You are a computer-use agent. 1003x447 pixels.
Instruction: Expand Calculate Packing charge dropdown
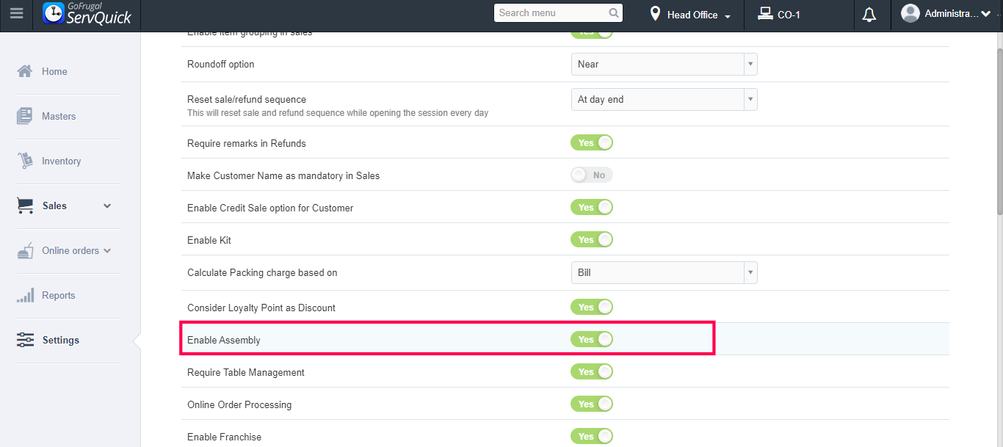[x=664, y=273]
